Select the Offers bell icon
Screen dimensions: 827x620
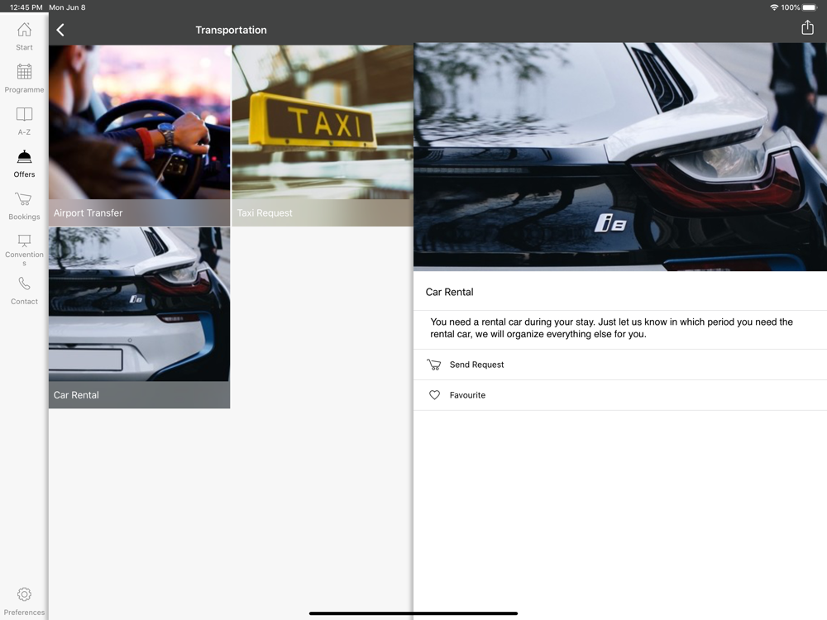24,156
